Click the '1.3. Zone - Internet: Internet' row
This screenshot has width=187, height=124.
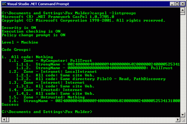click(x=47, y=83)
